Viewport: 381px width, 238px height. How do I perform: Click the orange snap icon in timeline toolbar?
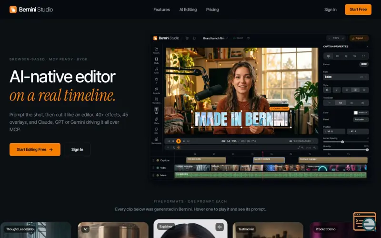click(179, 148)
